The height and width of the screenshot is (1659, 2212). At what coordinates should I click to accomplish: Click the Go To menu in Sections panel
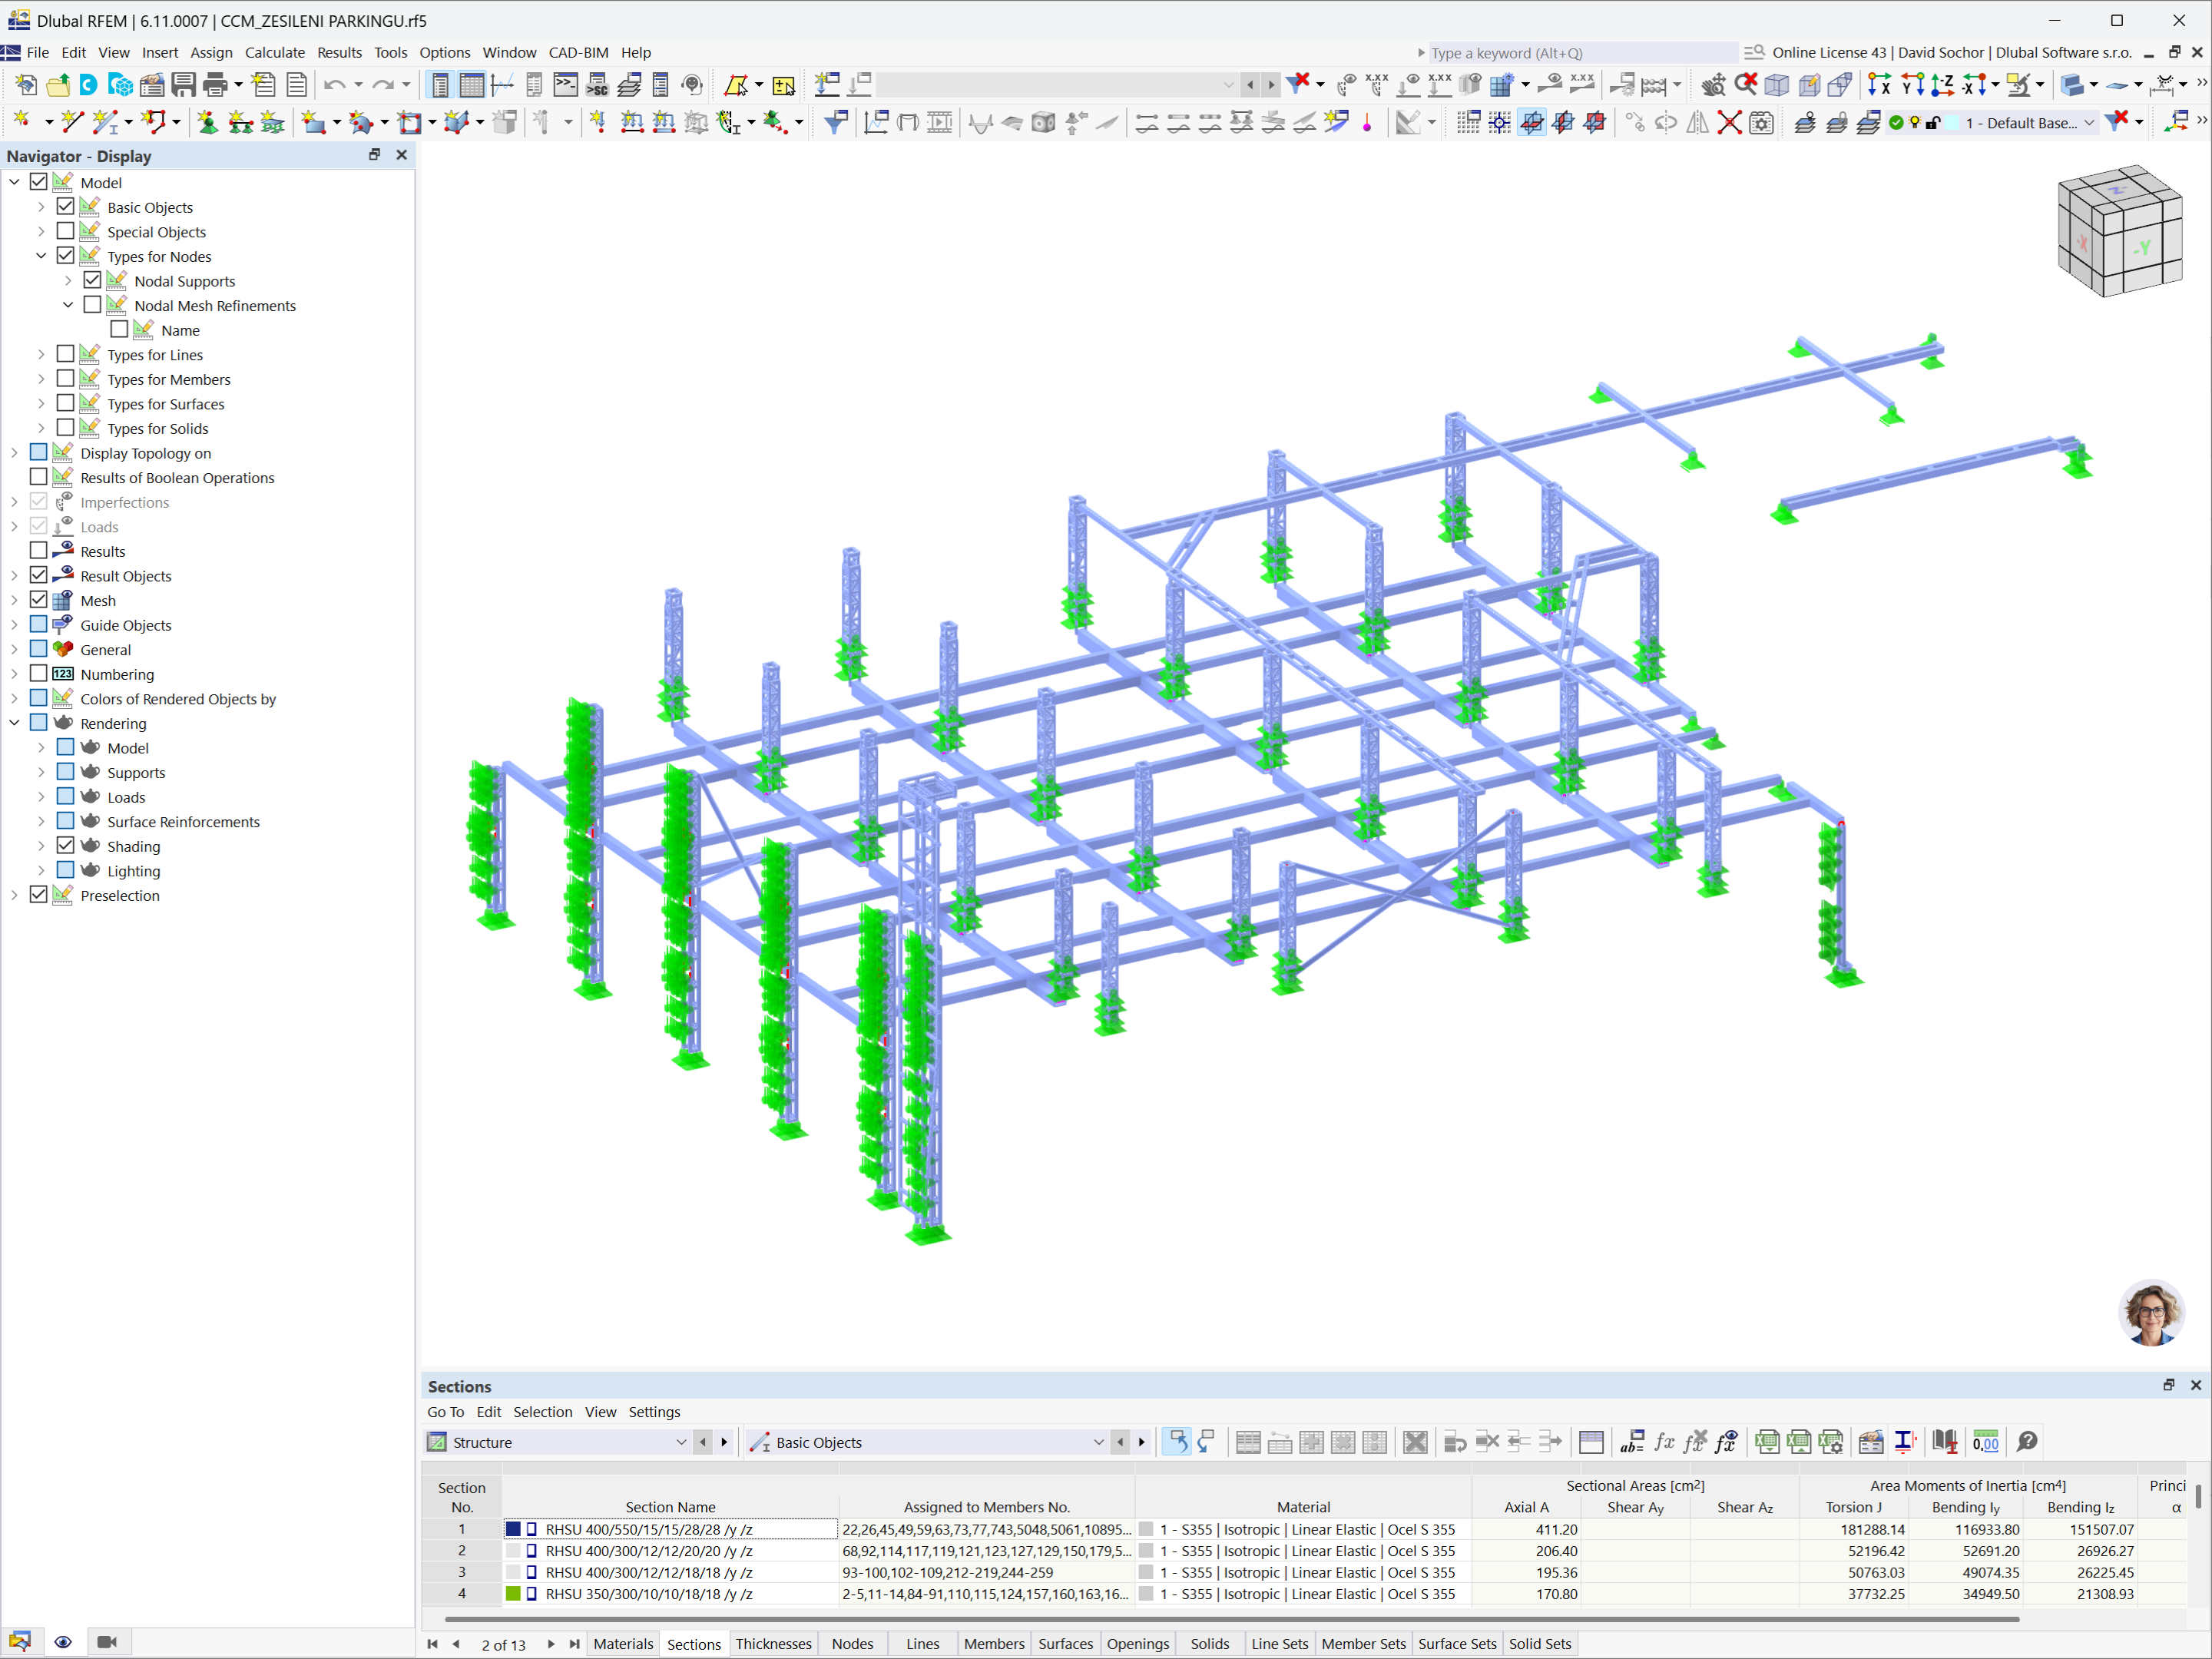[x=446, y=1412]
